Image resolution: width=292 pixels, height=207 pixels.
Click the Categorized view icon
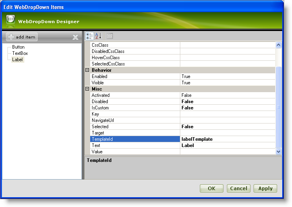(x=89, y=36)
